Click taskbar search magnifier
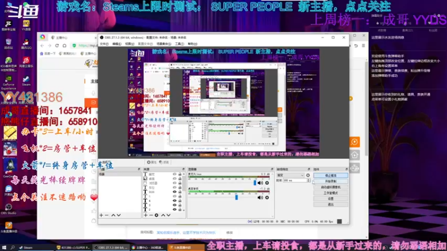Image resolution: width=447 pixels, height=251 pixels. [x=12, y=248]
